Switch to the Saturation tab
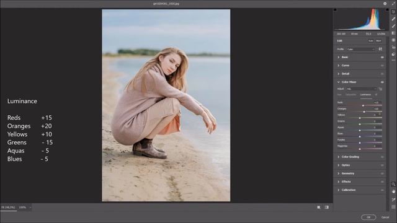Image resolution: width=397 pixels, height=223 pixels. (x=350, y=95)
